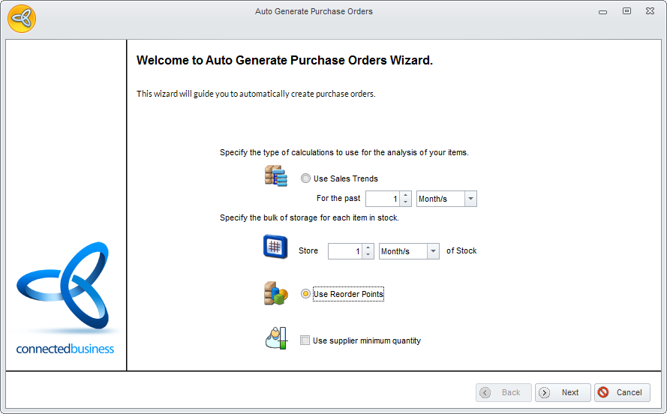Click the Reorder Points icon
The width and height of the screenshot is (667, 414).
275,293
